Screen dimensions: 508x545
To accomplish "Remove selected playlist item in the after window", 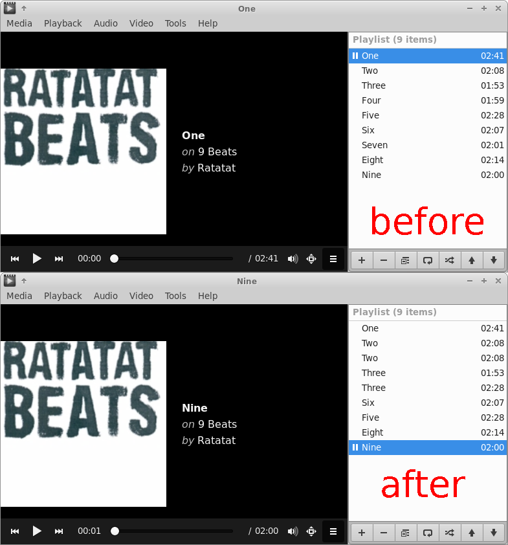I will (384, 533).
